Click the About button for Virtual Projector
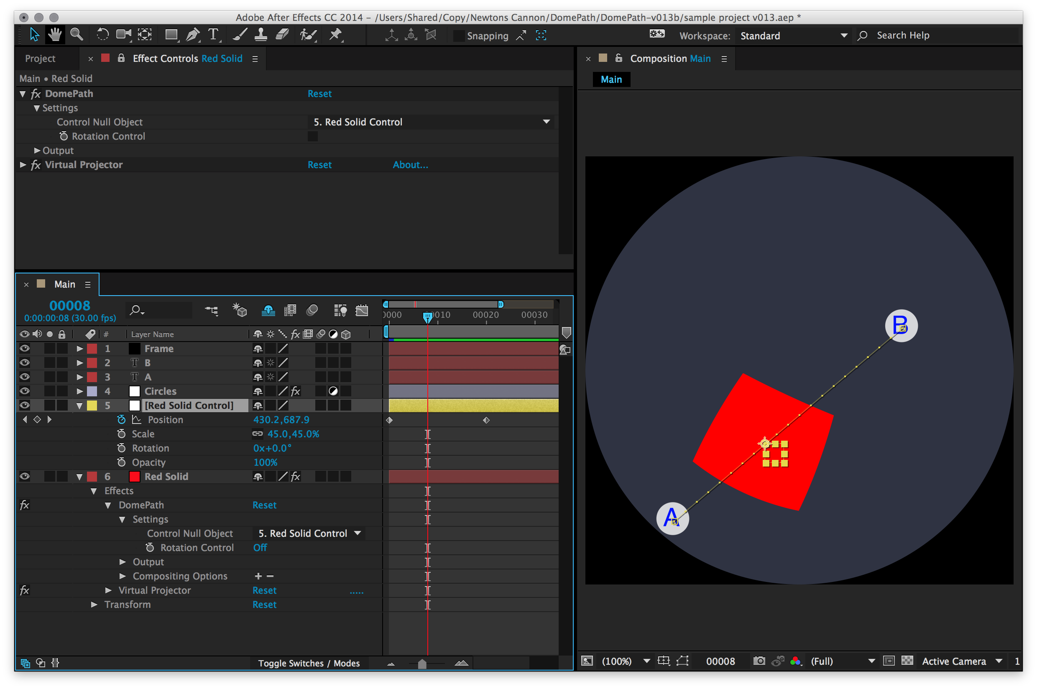The height and width of the screenshot is (689, 1037). click(411, 165)
